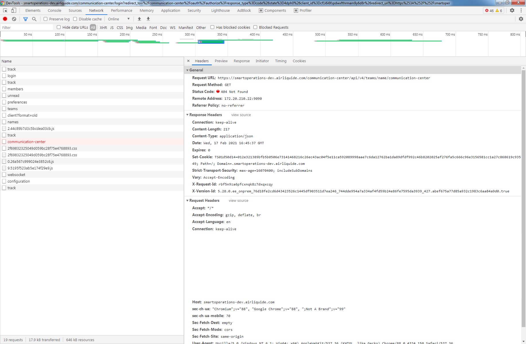Click the Profiler extension icon tab
Image resolution: width=526 pixels, height=344 pixels.
pyautogui.click(x=303, y=10)
